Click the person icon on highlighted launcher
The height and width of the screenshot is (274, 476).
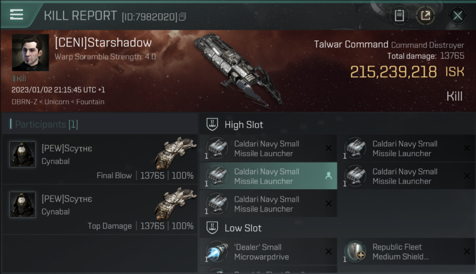pyautogui.click(x=328, y=176)
